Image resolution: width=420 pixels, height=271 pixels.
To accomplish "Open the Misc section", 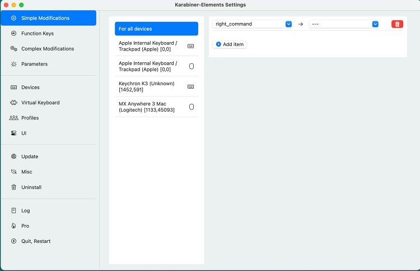I will point(49,172).
